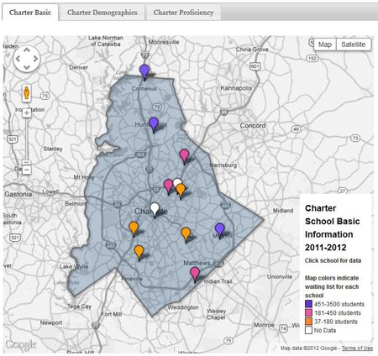The height and width of the screenshot is (356, 378).
Task: Click the Wesley Chapel label
Action: pyautogui.click(x=216, y=314)
